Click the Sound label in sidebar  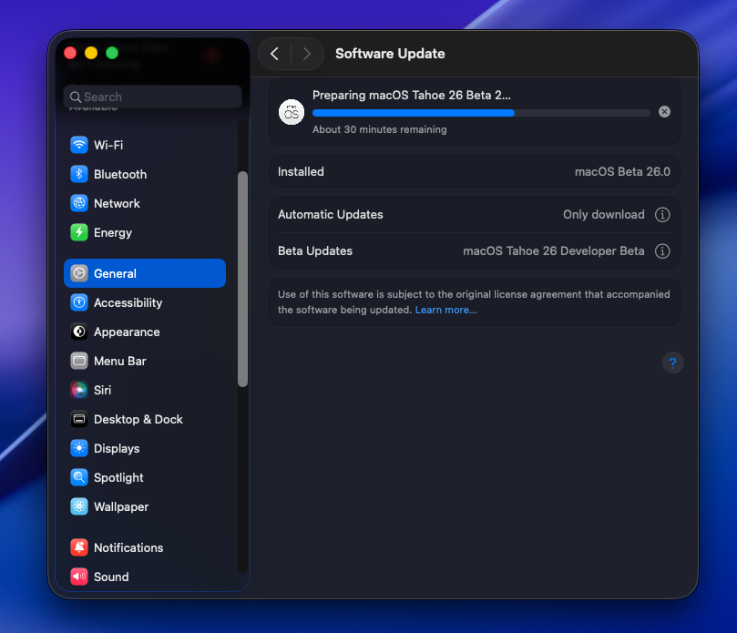coord(111,577)
